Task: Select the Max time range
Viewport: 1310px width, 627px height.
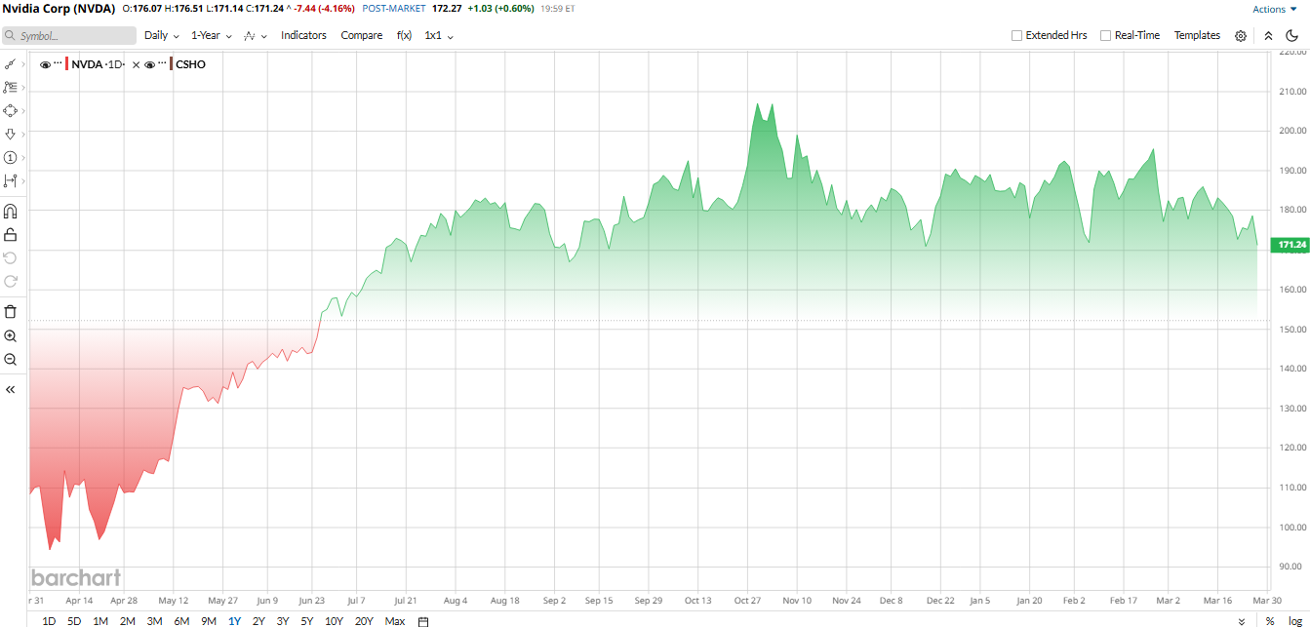Action: (x=394, y=621)
